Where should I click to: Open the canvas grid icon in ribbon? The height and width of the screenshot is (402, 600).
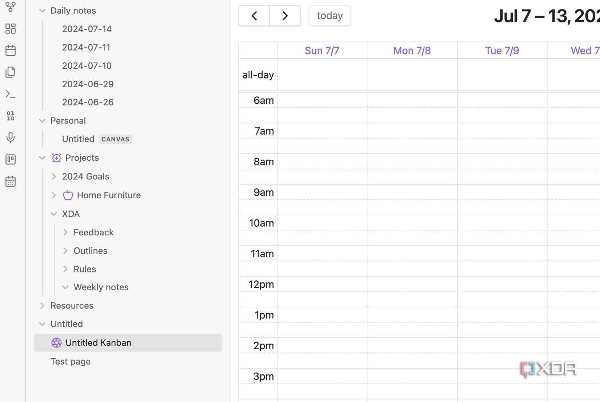(11, 29)
